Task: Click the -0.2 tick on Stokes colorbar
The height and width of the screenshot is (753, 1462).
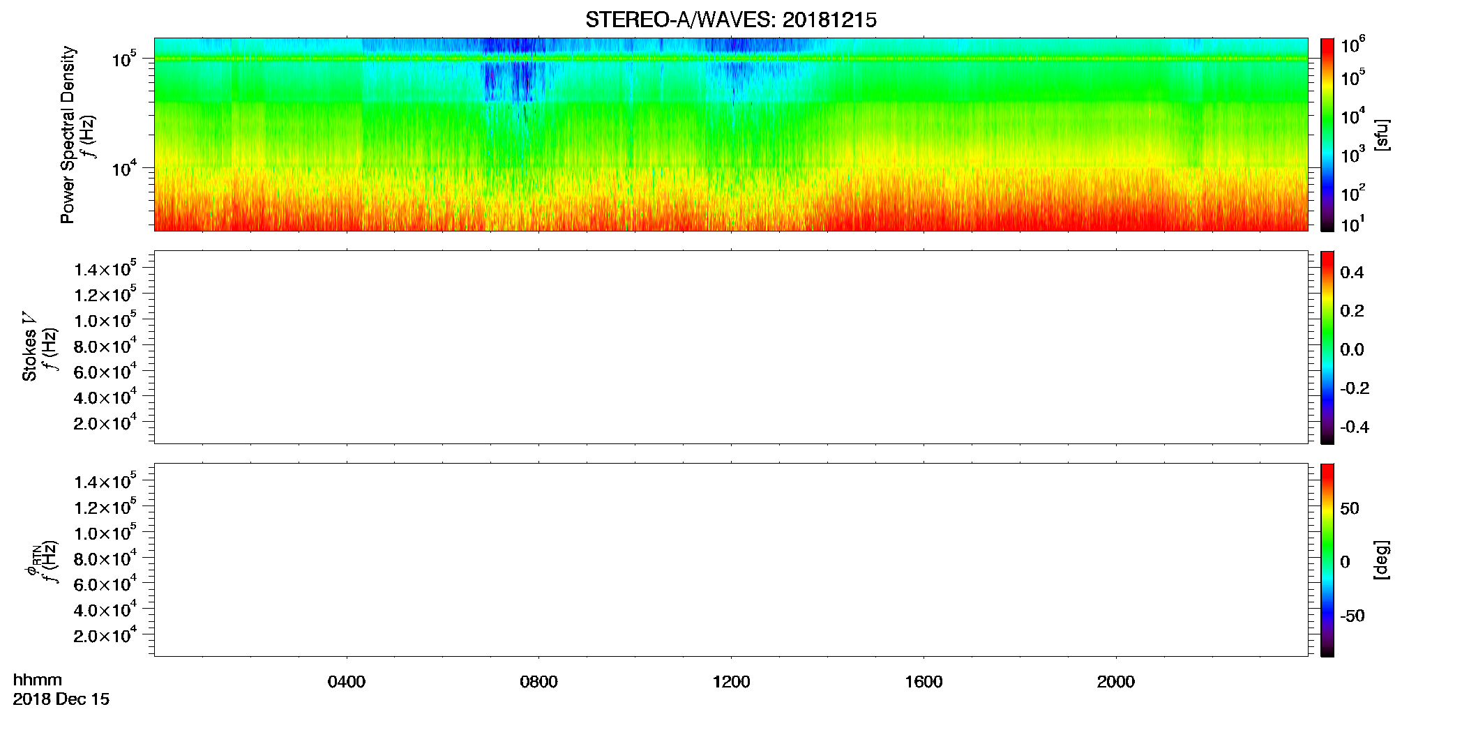Action: (1355, 388)
